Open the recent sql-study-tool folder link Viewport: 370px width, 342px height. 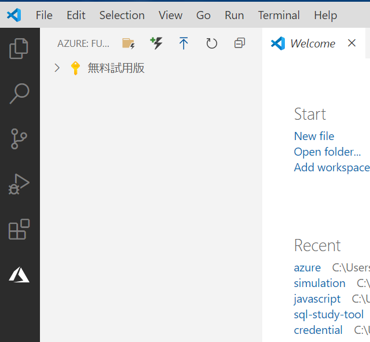(x=329, y=315)
